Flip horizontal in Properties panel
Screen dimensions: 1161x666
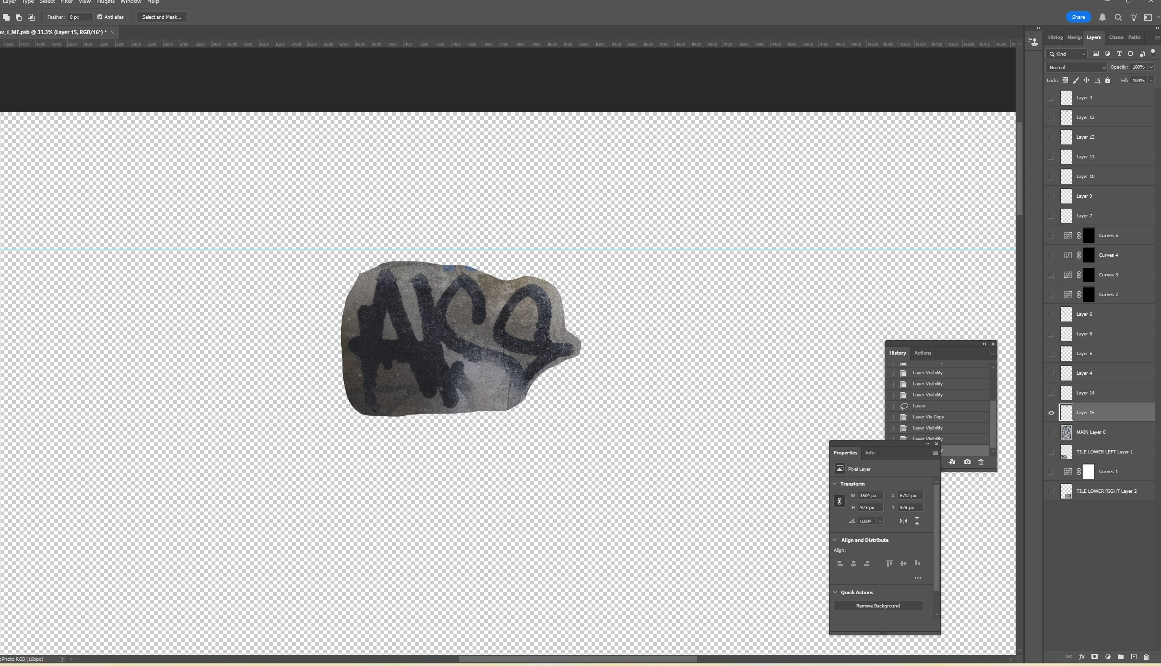[x=903, y=521]
